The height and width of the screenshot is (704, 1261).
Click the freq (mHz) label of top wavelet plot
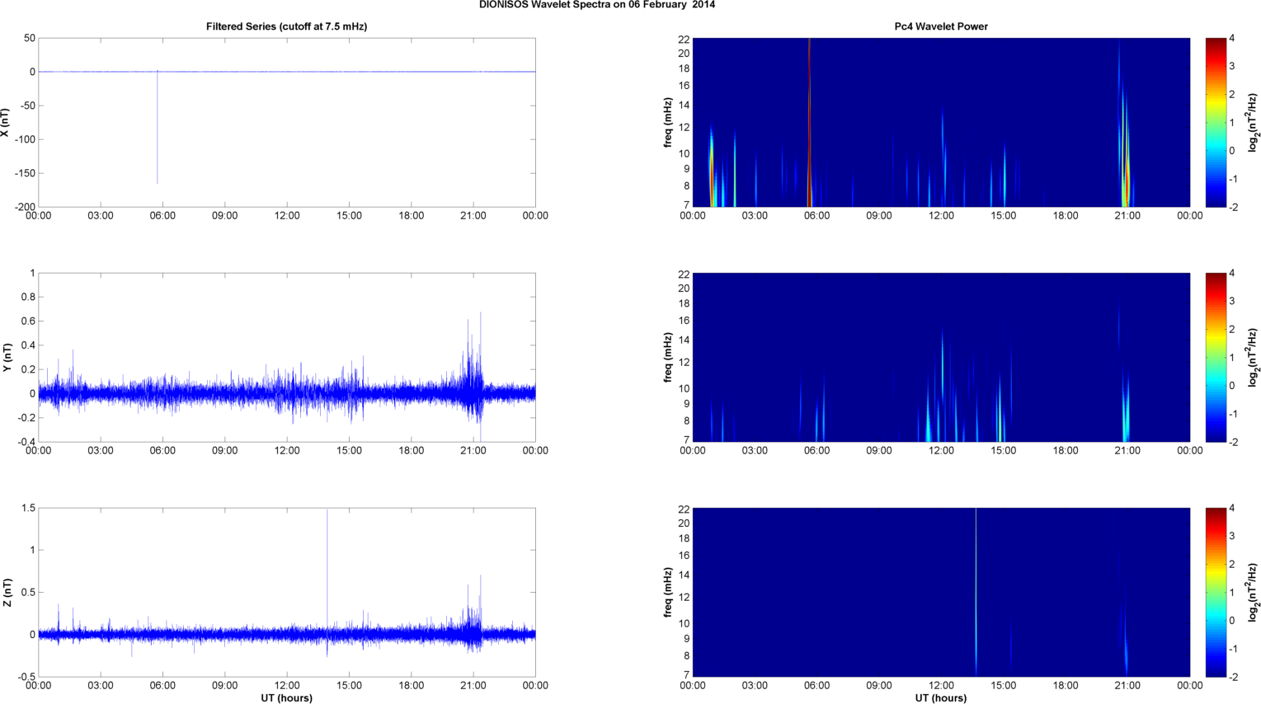pos(668,122)
